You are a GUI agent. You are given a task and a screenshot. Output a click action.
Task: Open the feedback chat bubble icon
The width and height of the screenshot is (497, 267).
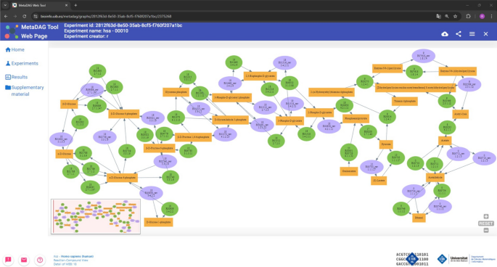pyautogui.click(x=8, y=260)
